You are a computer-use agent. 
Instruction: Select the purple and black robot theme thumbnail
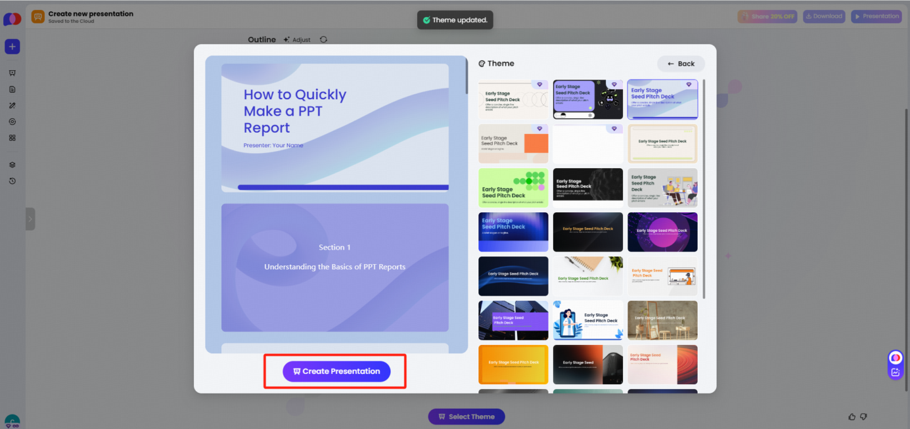(588, 99)
